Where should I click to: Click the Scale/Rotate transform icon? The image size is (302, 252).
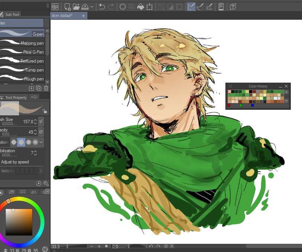coord(150,7)
